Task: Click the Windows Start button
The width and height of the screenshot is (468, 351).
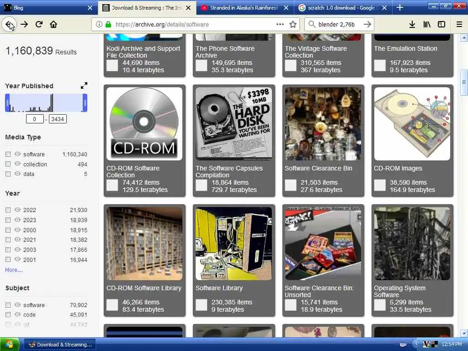Action: [10, 345]
